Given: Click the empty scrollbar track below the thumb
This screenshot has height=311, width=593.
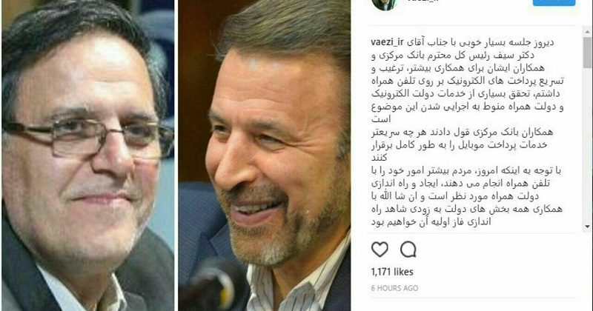Looking at the screenshot, I should pos(587,144).
